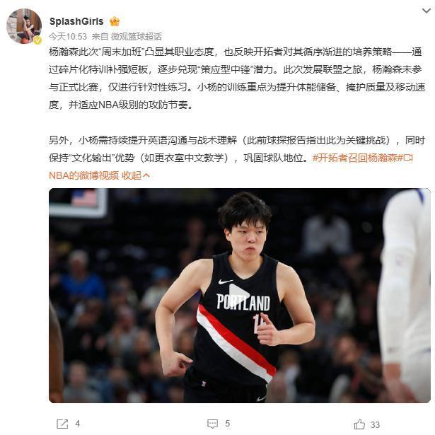
Task: Open the NBA的微博视频 link
Action: (83, 175)
